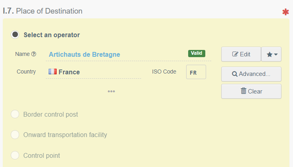
Task: Open the Artichauts de Bretagne operator link
Action: [85, 54]
